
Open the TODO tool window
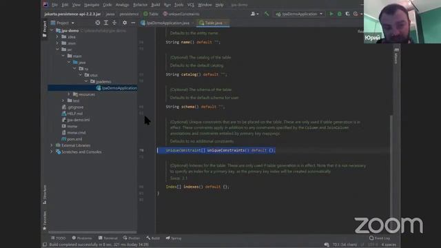(58, 238)
